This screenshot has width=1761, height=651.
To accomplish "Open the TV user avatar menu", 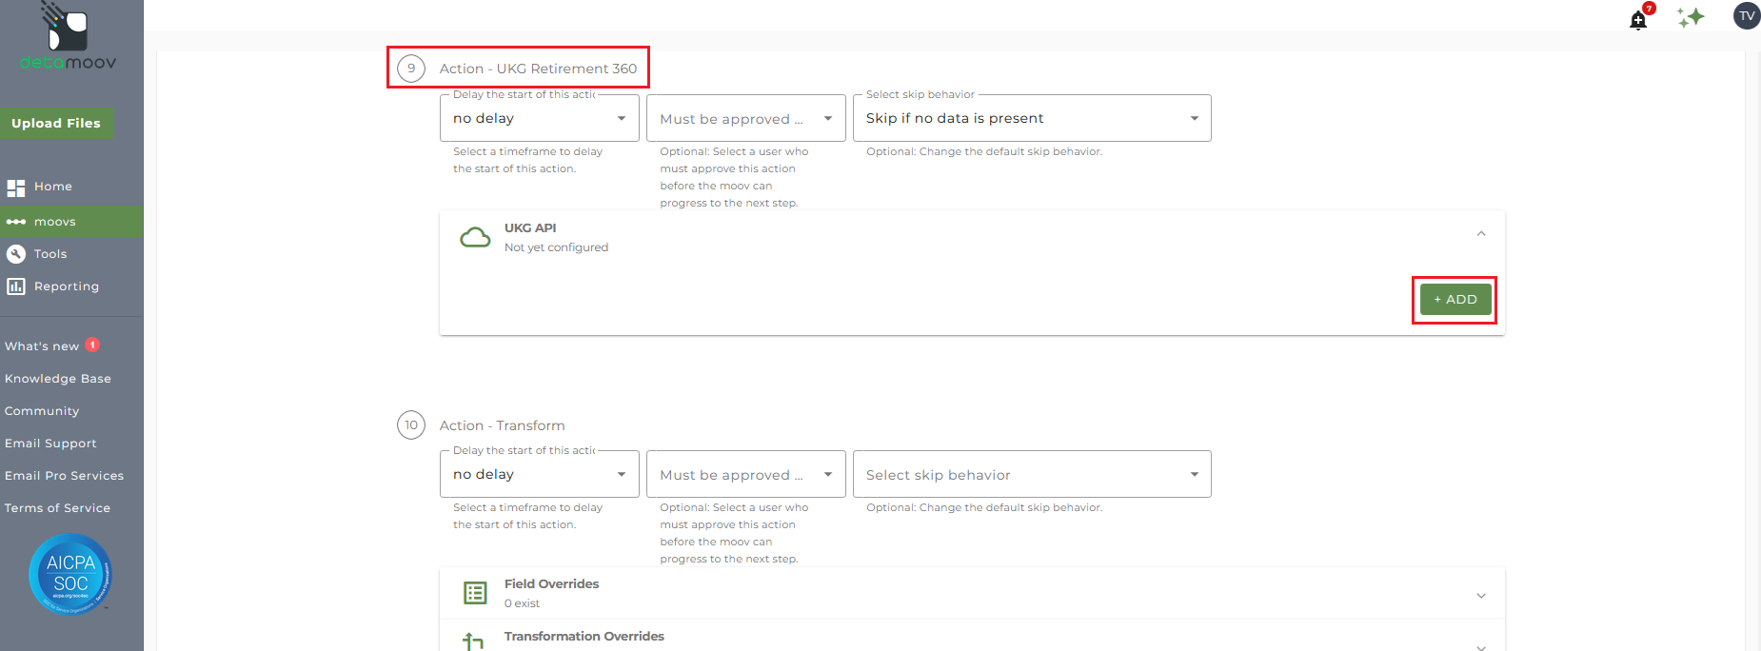I will pyautogui.click(x=1747, y=16).
